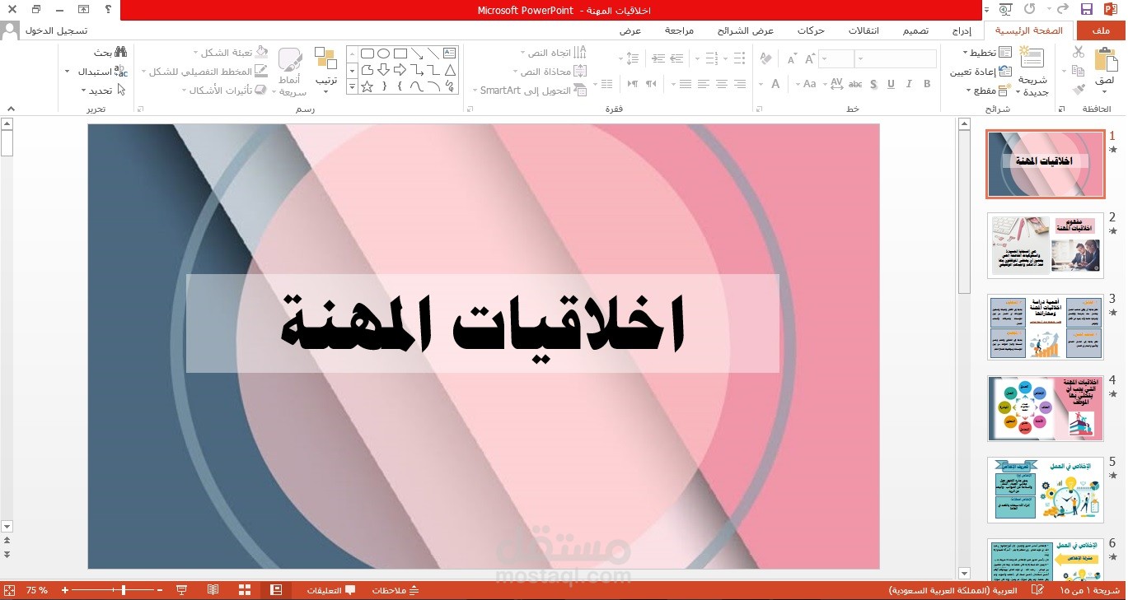Viewport: 1128px width, 600px height.
Task: Click Add or Remove Columns icon
Action: click(x=606, y=83)
